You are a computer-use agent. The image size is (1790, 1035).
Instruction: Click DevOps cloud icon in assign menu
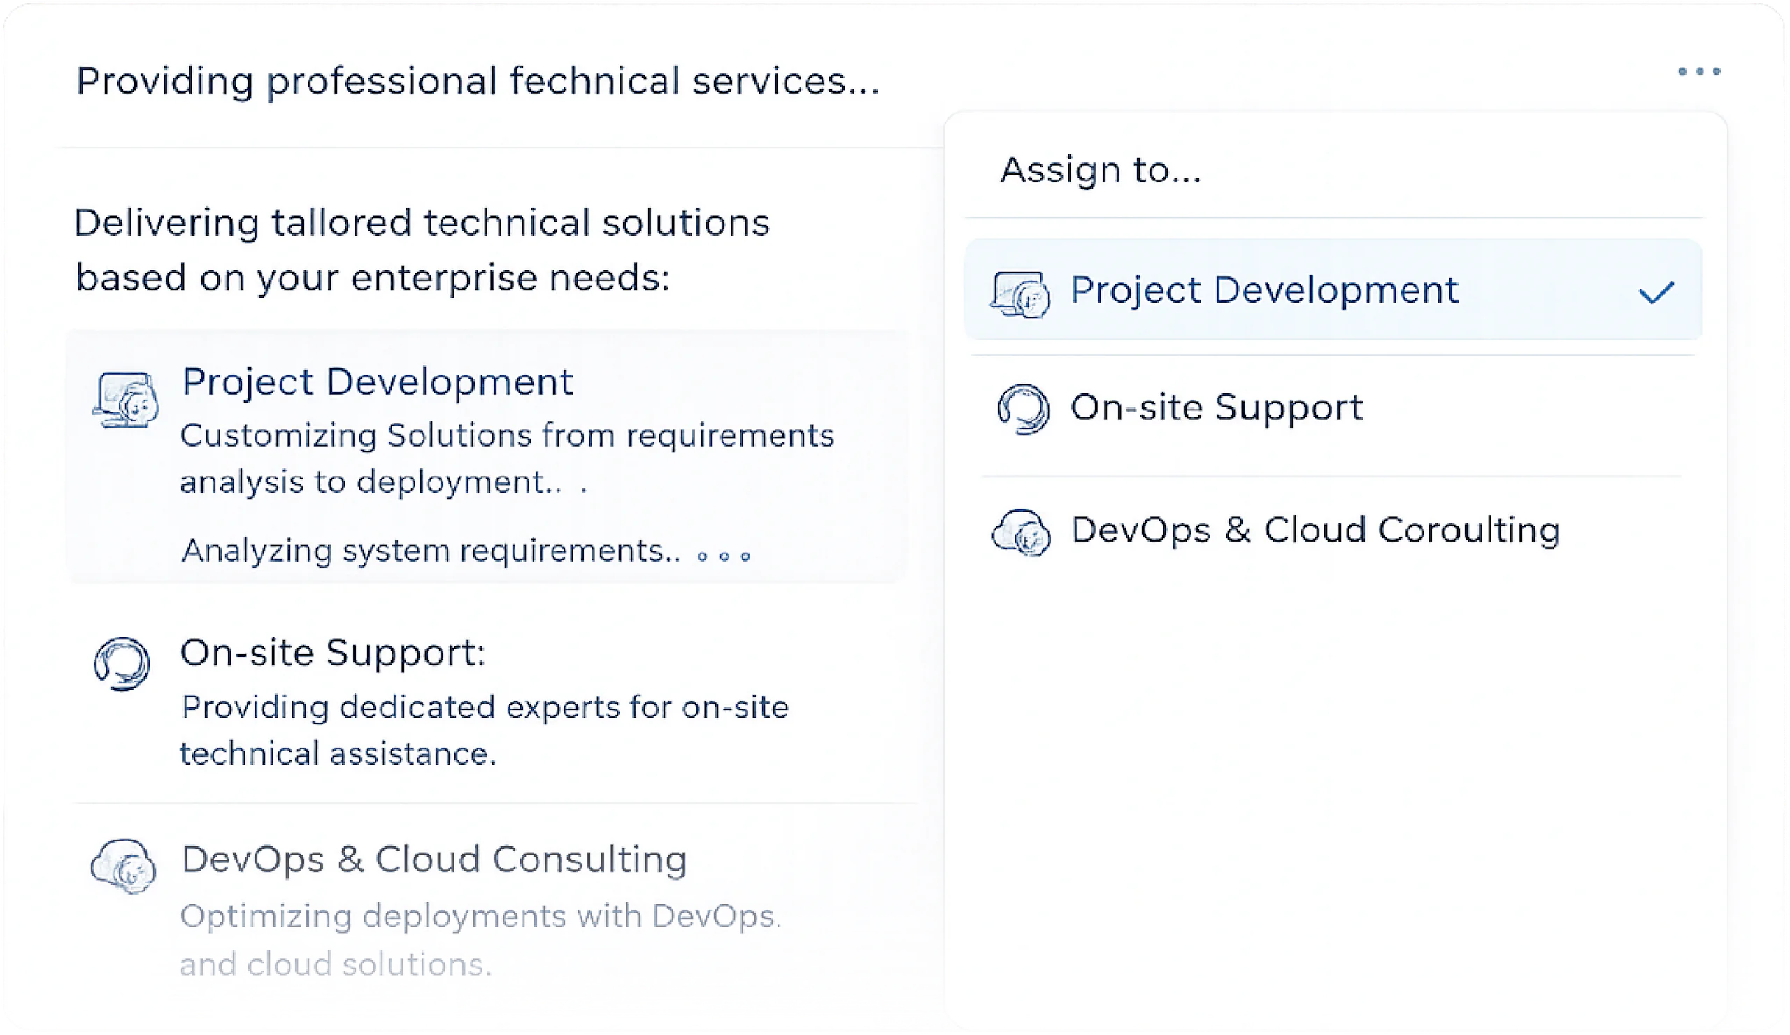tap(1021, 532)
